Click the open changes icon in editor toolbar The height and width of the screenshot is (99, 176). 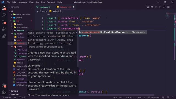(152, 7)
